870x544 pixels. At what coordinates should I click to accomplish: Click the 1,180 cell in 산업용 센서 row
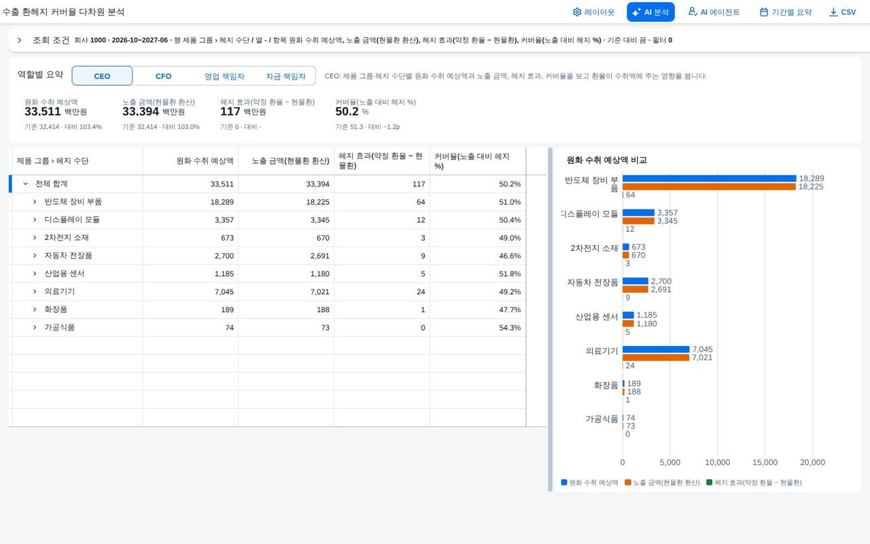286,274
